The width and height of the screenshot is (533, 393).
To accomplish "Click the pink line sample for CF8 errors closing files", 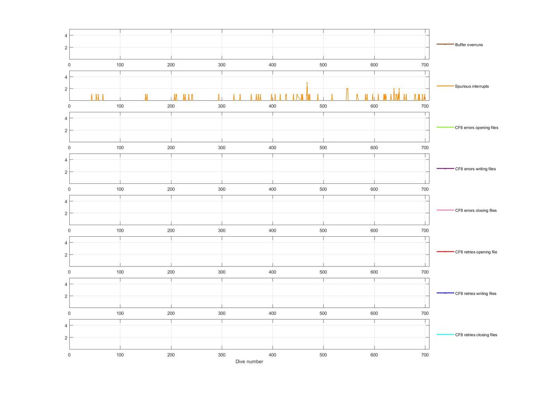I will (x=445, y=210).
